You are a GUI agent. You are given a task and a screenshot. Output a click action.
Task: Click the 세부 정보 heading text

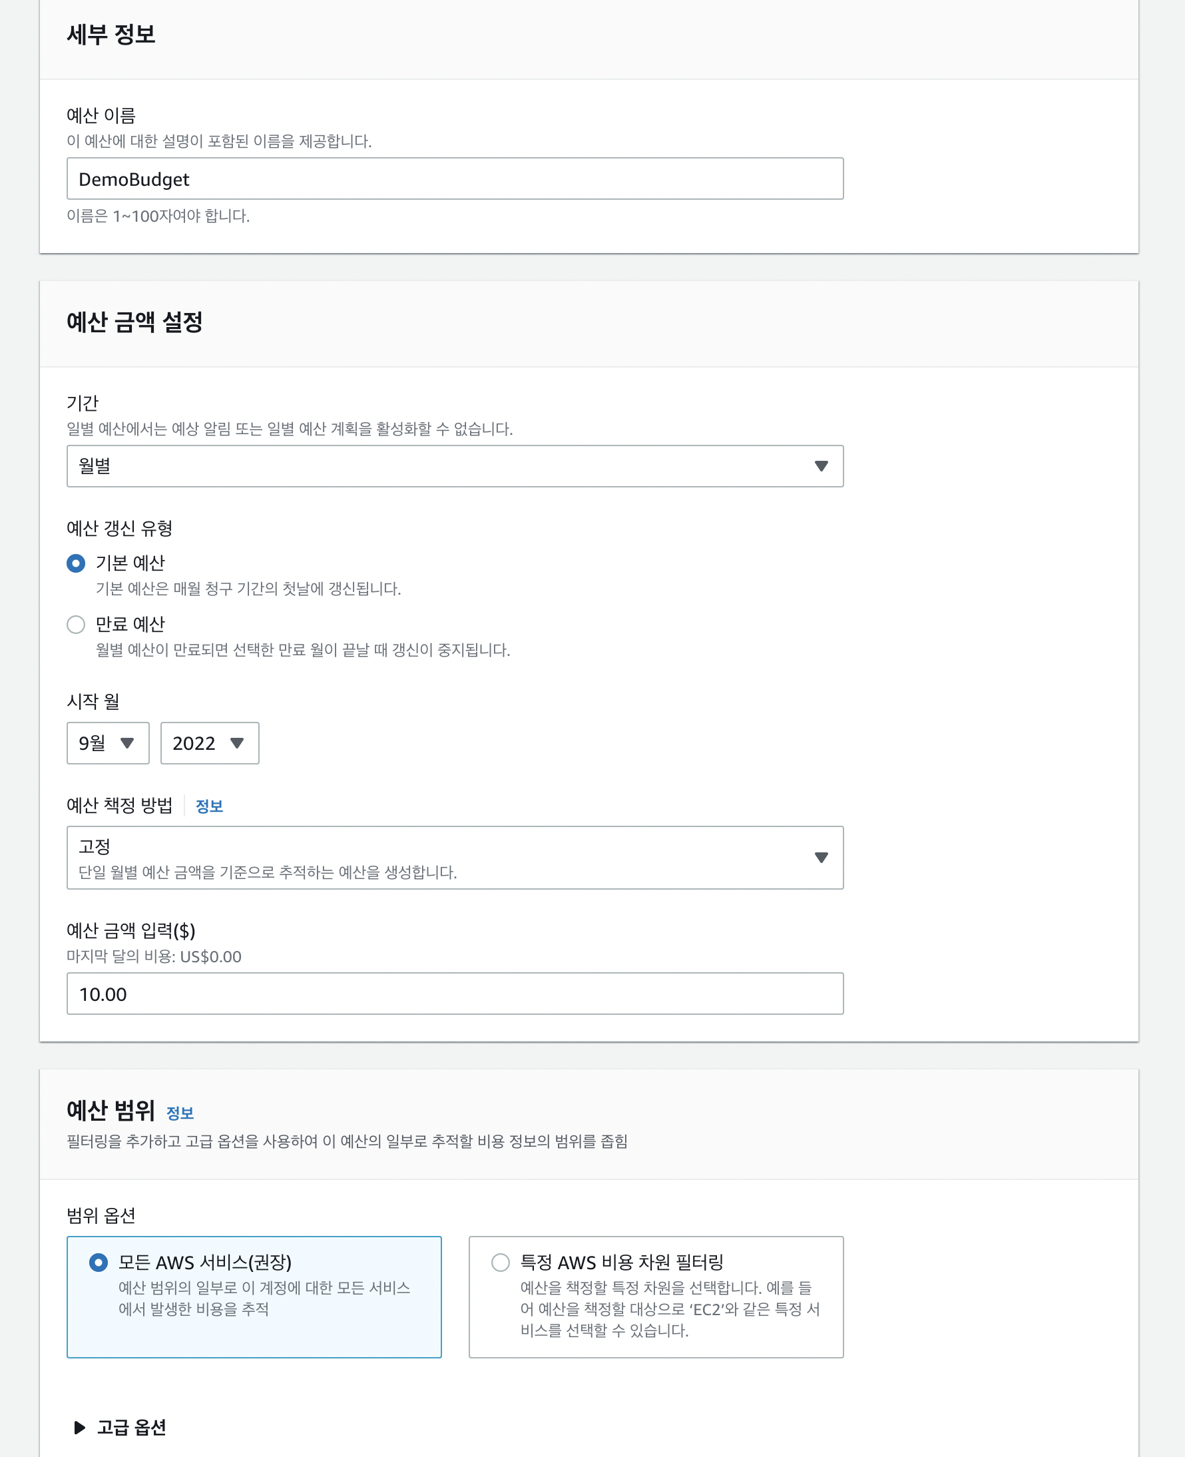coord(111,34)
